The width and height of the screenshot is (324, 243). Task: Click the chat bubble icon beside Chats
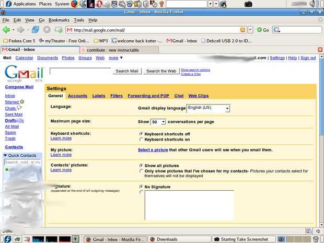(x=19, y=108)
